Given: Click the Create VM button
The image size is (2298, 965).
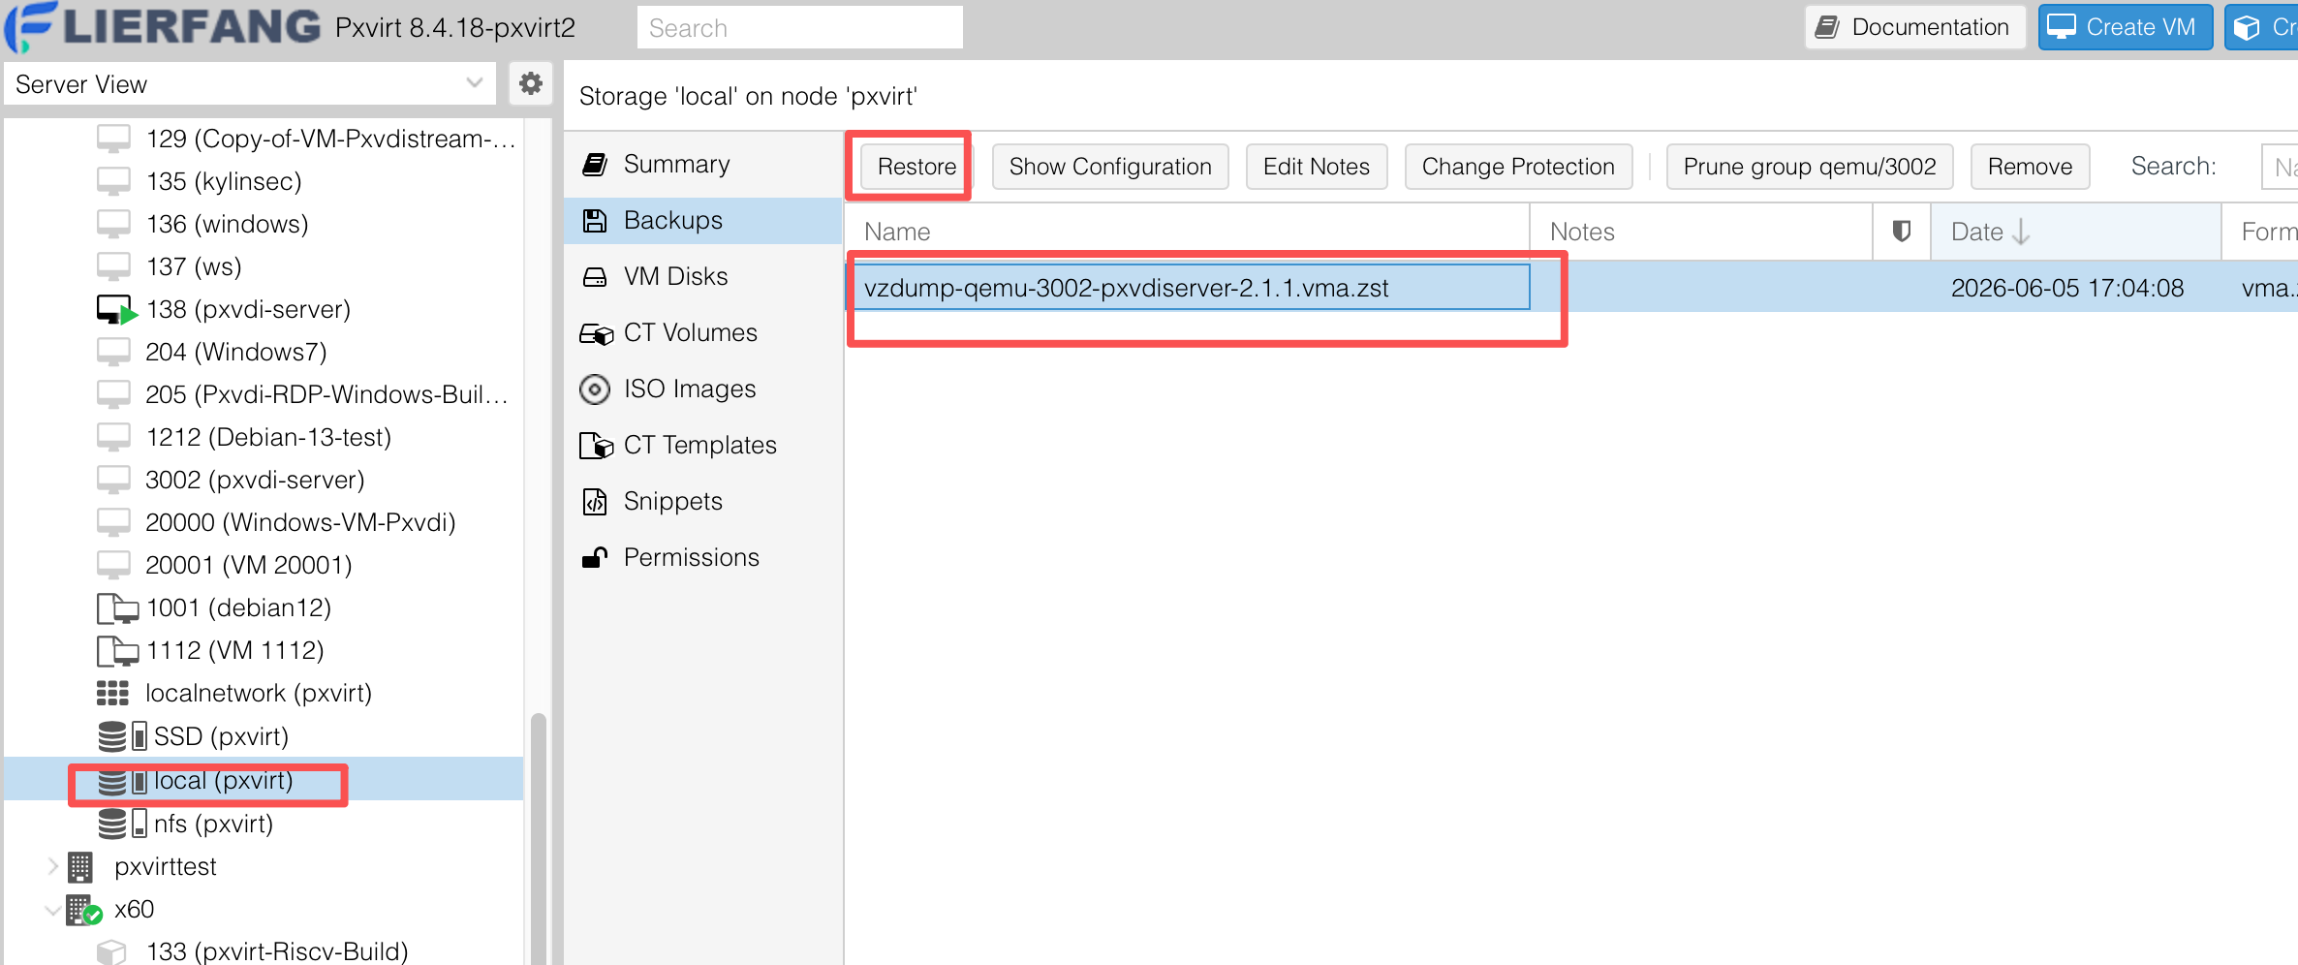Looking at the screenshot, I should 2125,27.
